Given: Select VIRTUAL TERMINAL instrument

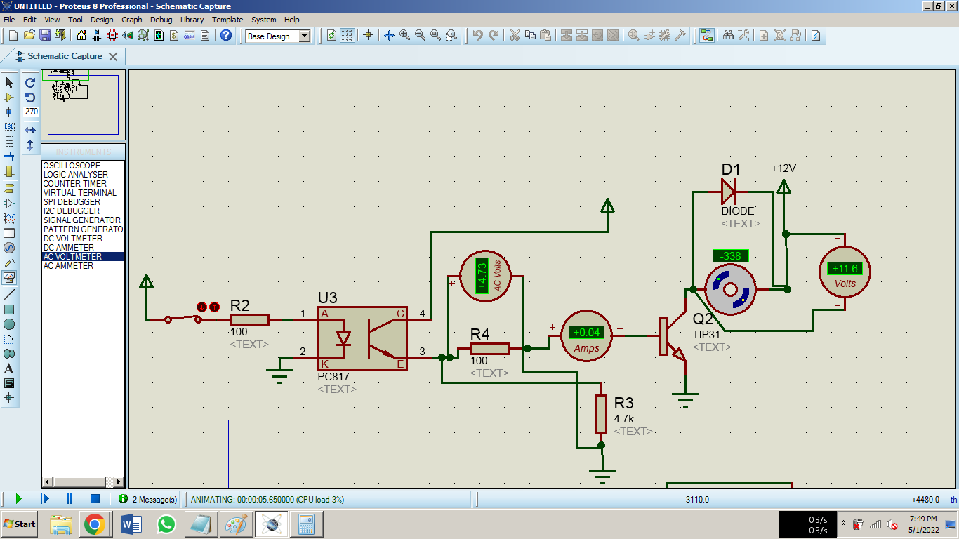Looking at the screenshot, I should [x=80, y=193].
